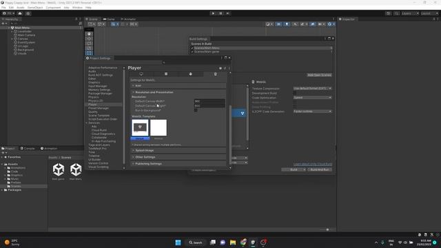Open the cloud services icon in toolbar
The image size is (441, 248).
tap(20, 13)
